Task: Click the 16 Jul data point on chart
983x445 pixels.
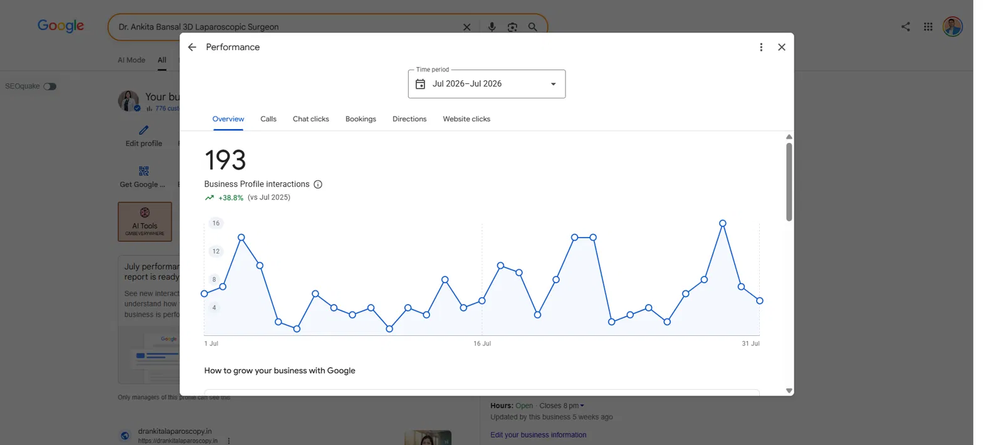Action: tap(482, 301)
